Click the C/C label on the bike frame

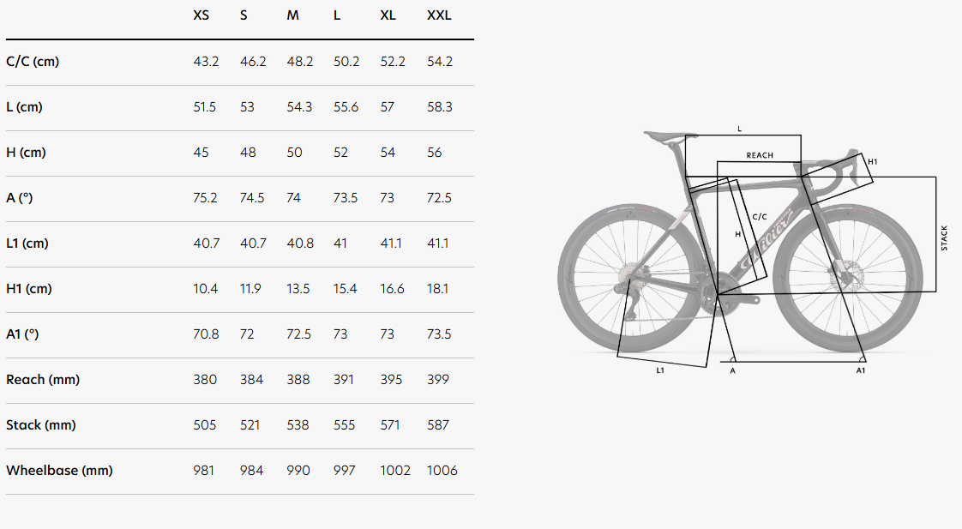(759, 217)
